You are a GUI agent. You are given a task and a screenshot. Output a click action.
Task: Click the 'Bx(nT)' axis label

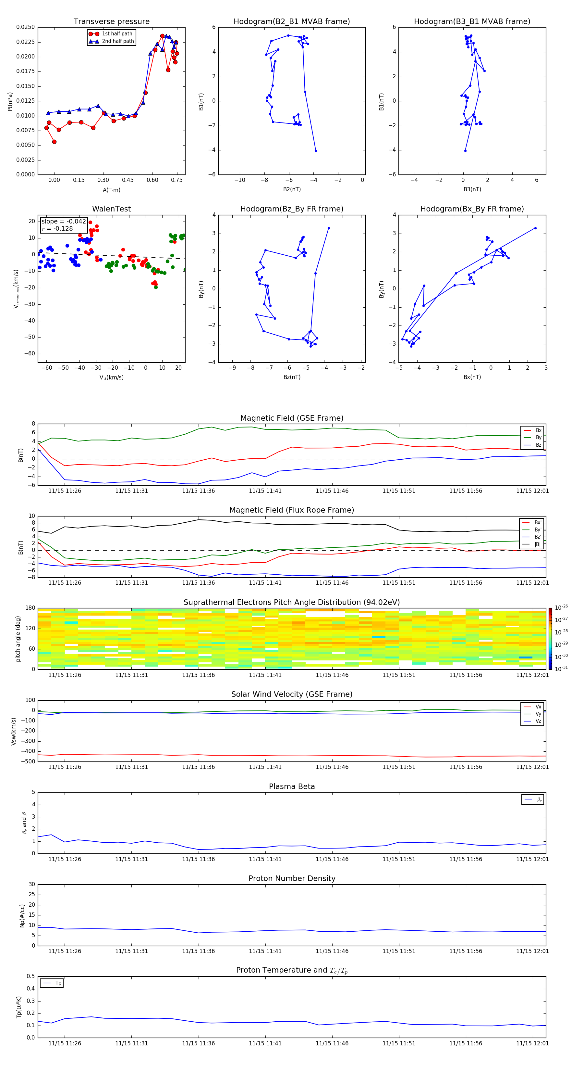[x=472, y=377]
